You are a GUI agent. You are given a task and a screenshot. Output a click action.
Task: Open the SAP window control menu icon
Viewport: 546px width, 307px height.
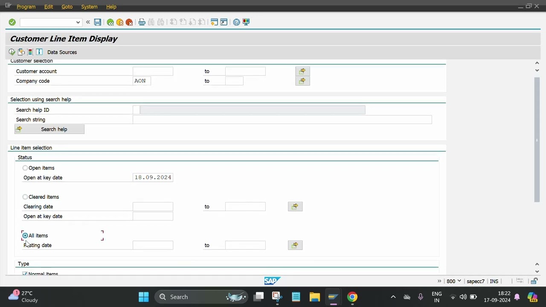click(8, 6)
